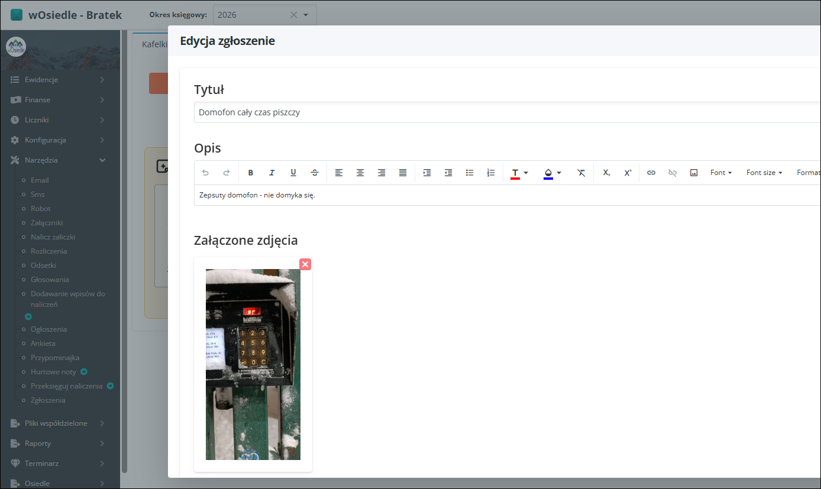
Task: Undo the last edit in editor
Action: pos(205,173)
